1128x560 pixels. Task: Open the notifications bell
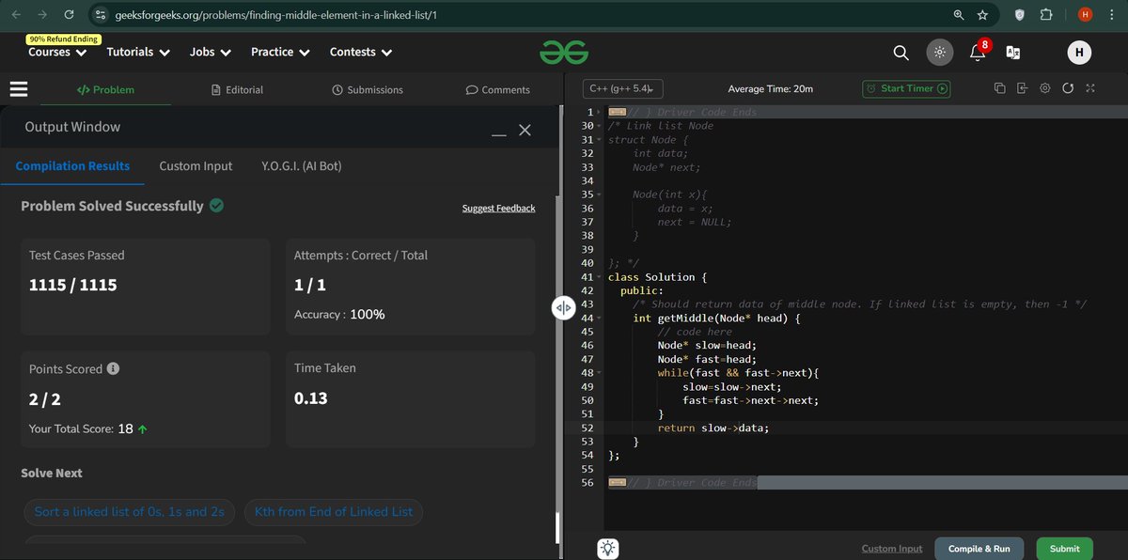(978, 53)
